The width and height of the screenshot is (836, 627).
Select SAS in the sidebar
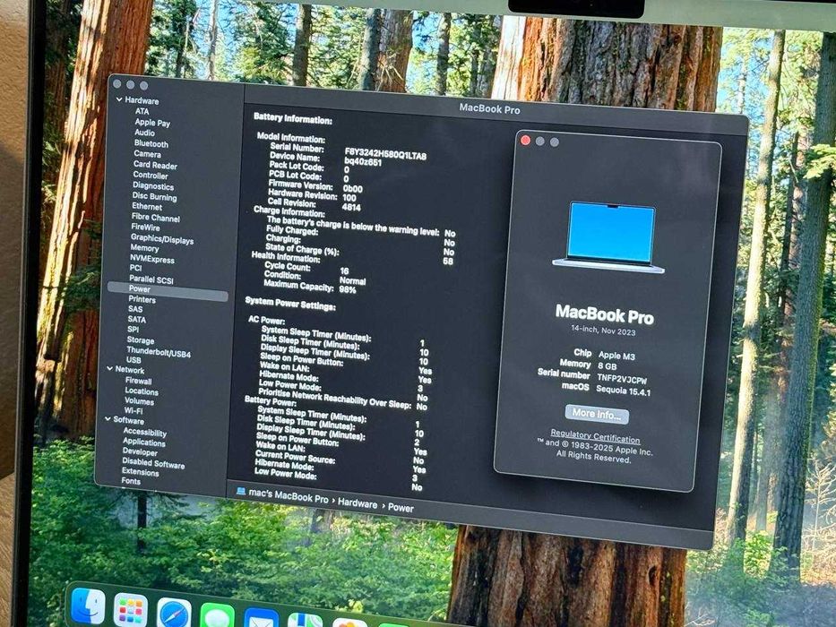135,309
